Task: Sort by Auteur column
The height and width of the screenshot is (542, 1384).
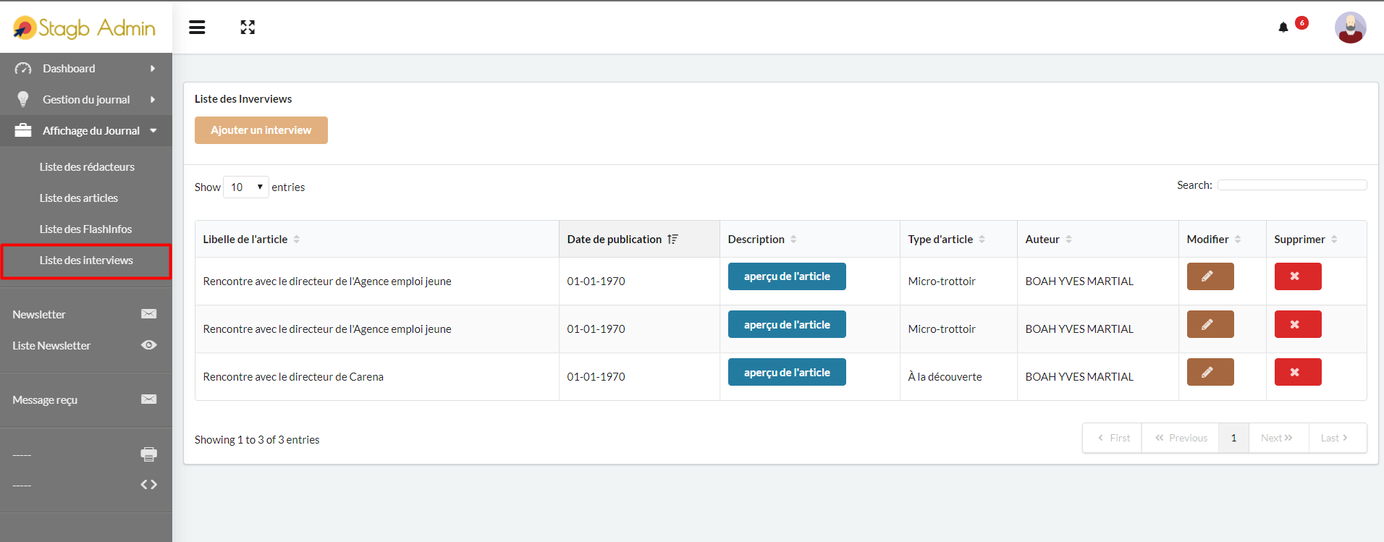Action: (1098, 239)
